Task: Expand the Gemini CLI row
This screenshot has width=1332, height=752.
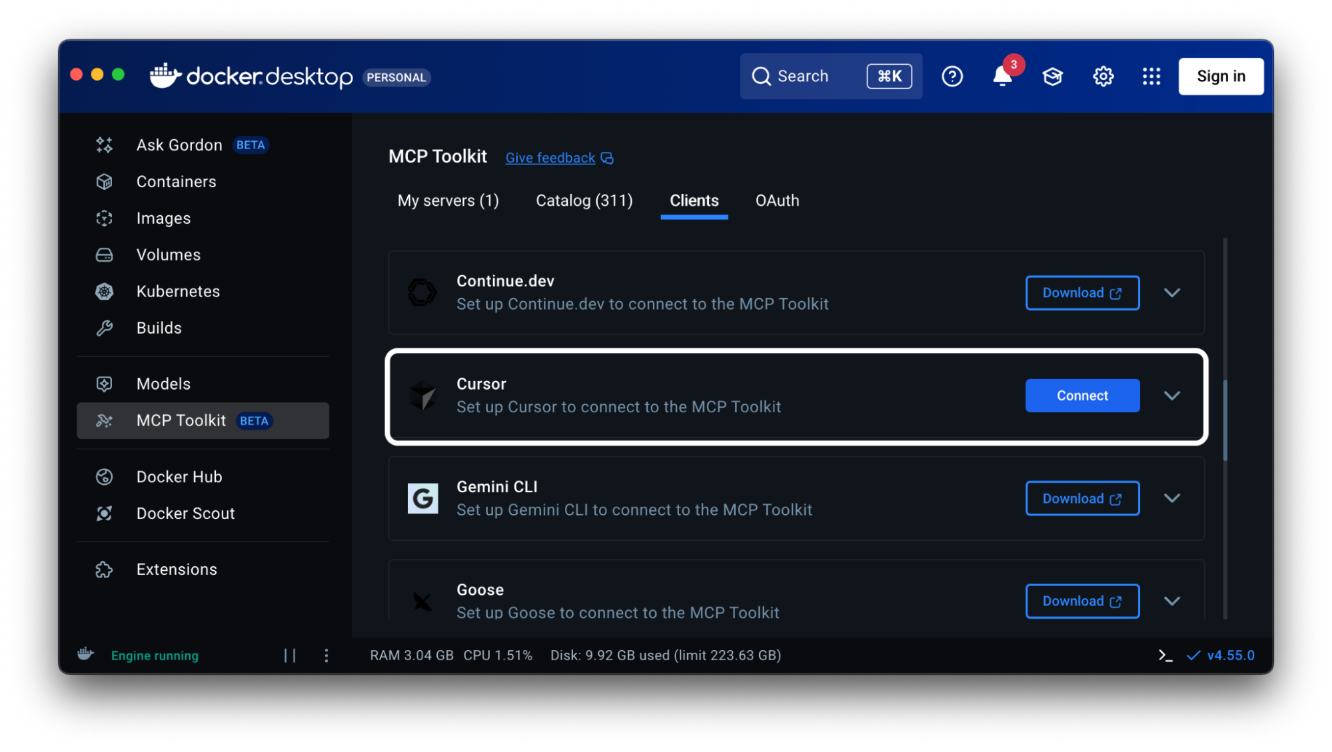Action: tap(1172, 498)
